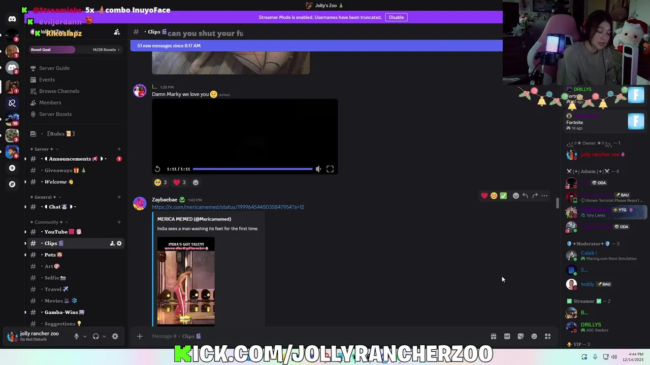The image size is (650, 365).
Task: Open server icon with badge 10
Action: pyautogui.click(x=12, y=119)
